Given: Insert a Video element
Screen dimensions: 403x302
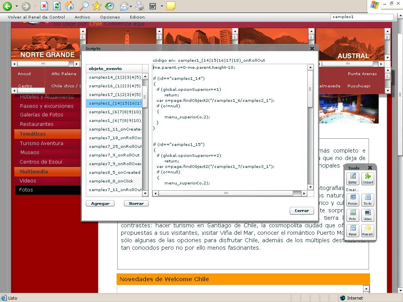Looking at the screenshot, I should pos(368,215).
